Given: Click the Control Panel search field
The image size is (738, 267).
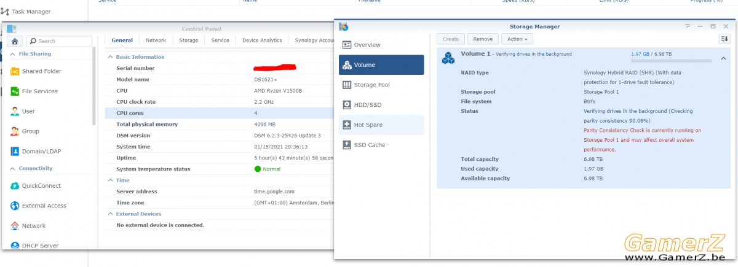Looking at the screenshot, I should 59,41.
